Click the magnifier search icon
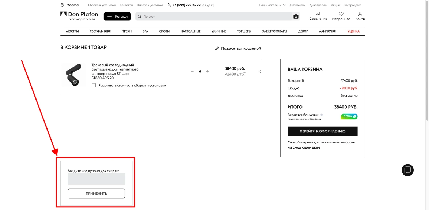Viewport: 429px width, 210px height. [x=140, y=16]
